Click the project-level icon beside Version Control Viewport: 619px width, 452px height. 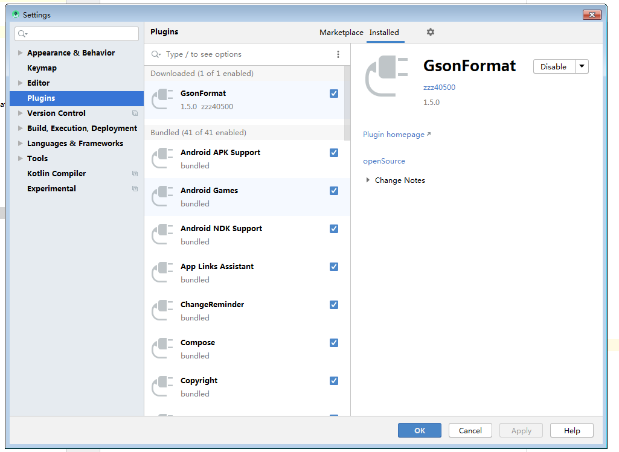click(135, 113)
